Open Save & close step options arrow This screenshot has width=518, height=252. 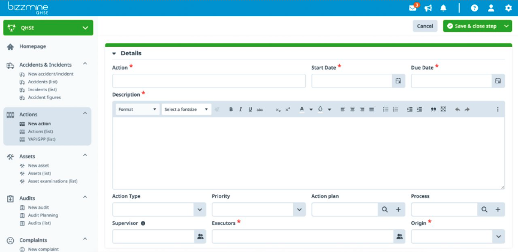[x=507, y=26]
